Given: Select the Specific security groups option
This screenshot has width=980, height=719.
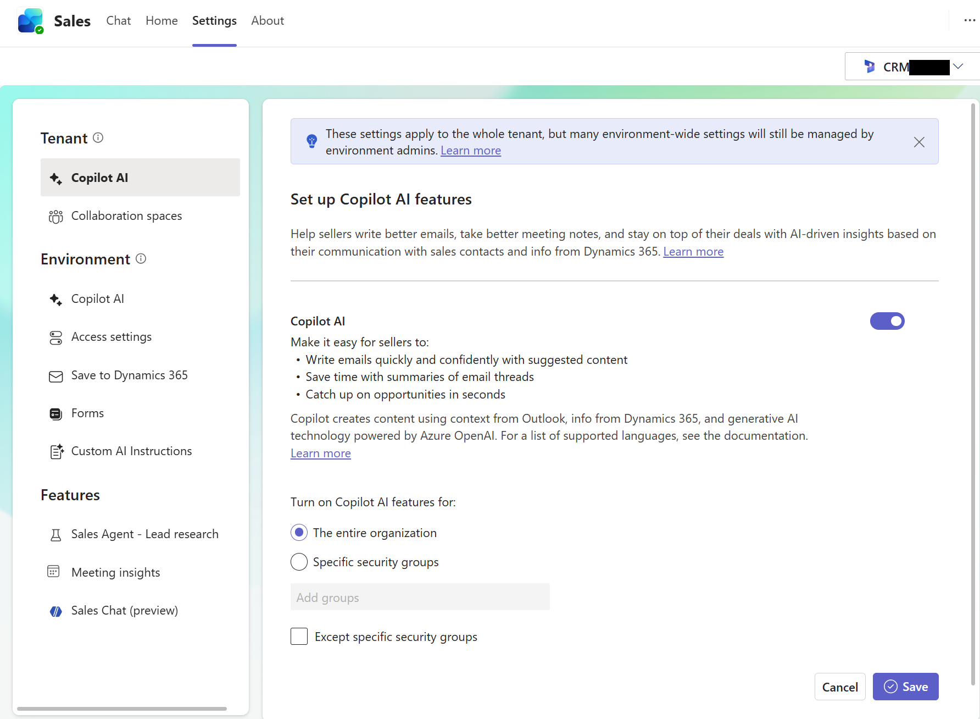Looking at the screenshot, I should point(299,562).
